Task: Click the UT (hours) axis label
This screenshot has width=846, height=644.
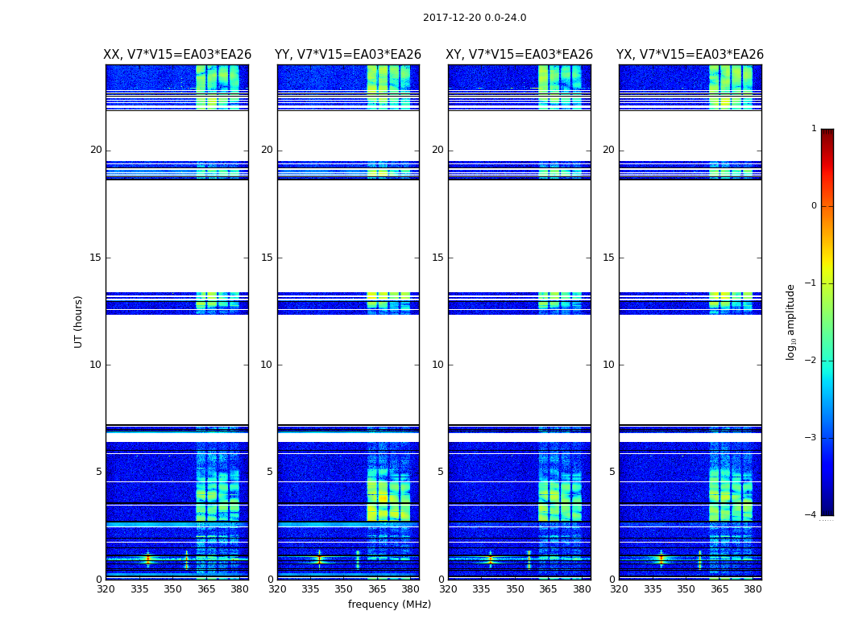Action: 78,322
